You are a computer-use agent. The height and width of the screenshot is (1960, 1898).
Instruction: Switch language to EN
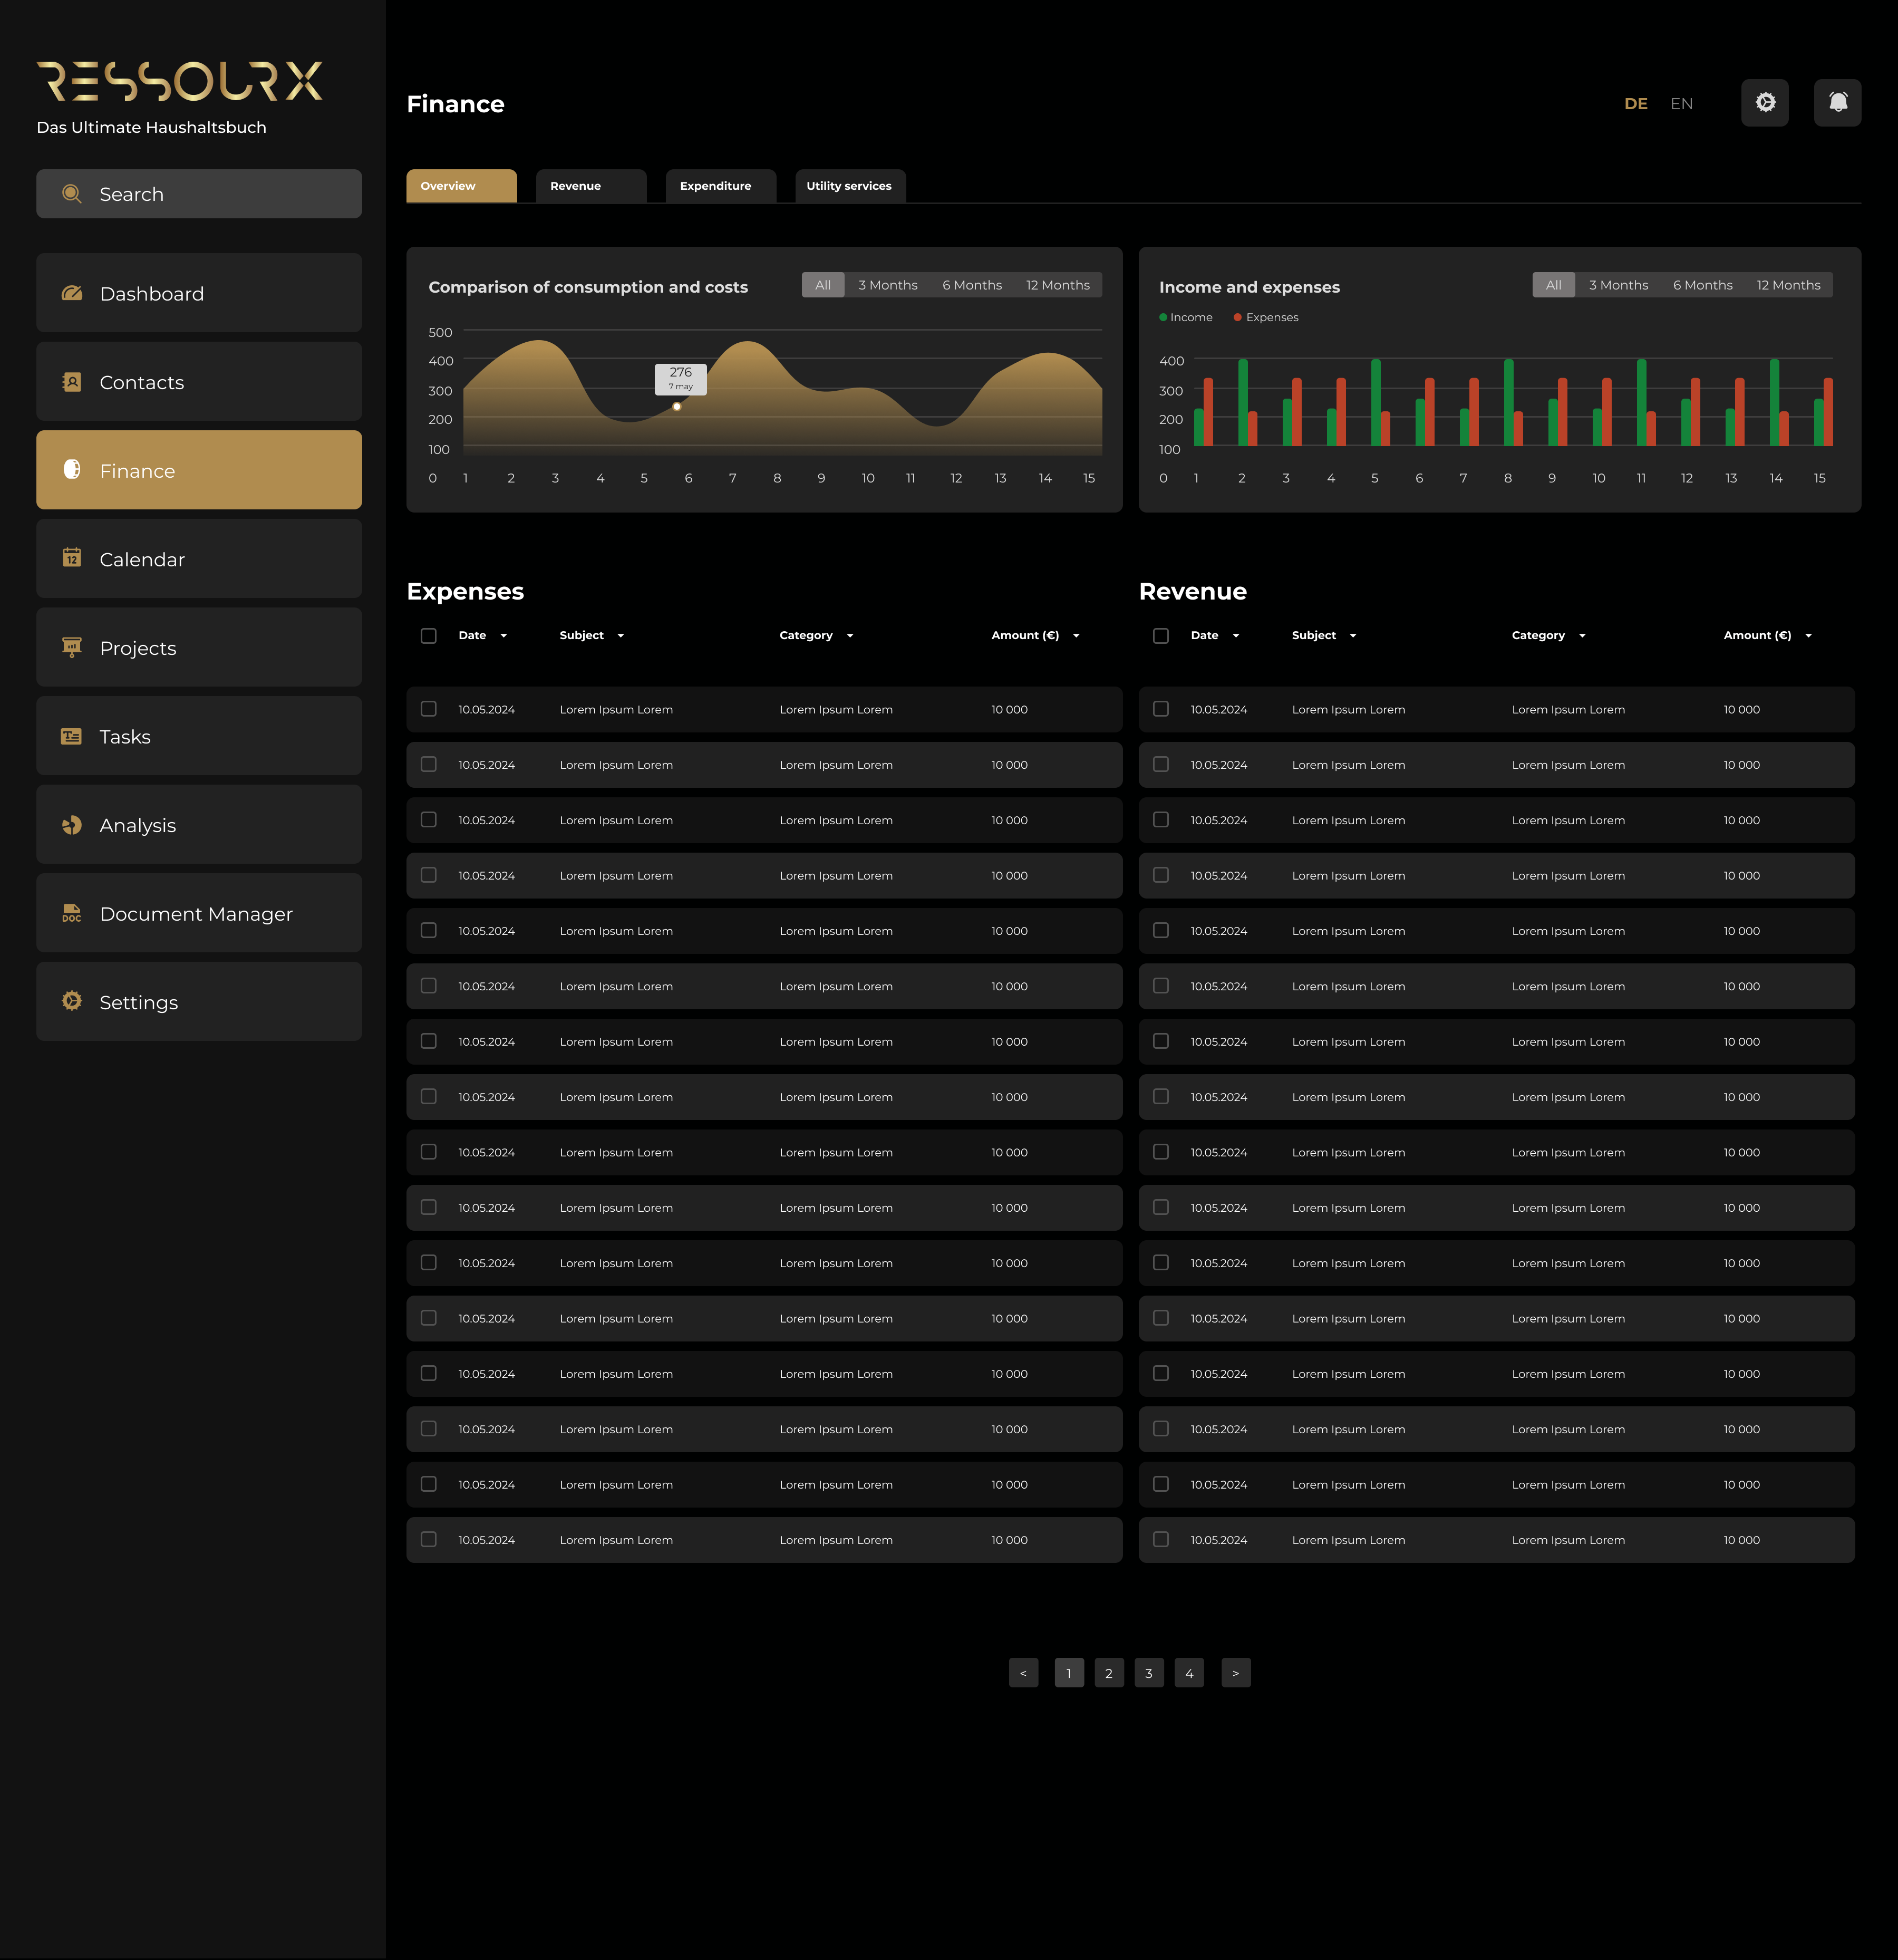pos(1682,103)
